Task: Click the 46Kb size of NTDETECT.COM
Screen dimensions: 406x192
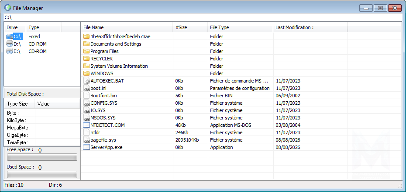Action: pyautogui.click(x=180, y=125)
